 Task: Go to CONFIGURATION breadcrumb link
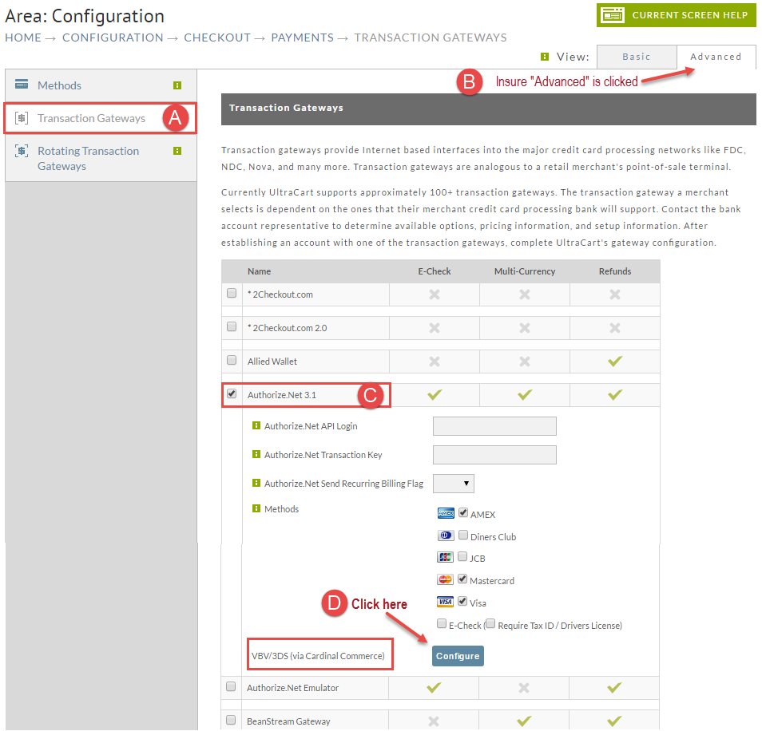113,38
